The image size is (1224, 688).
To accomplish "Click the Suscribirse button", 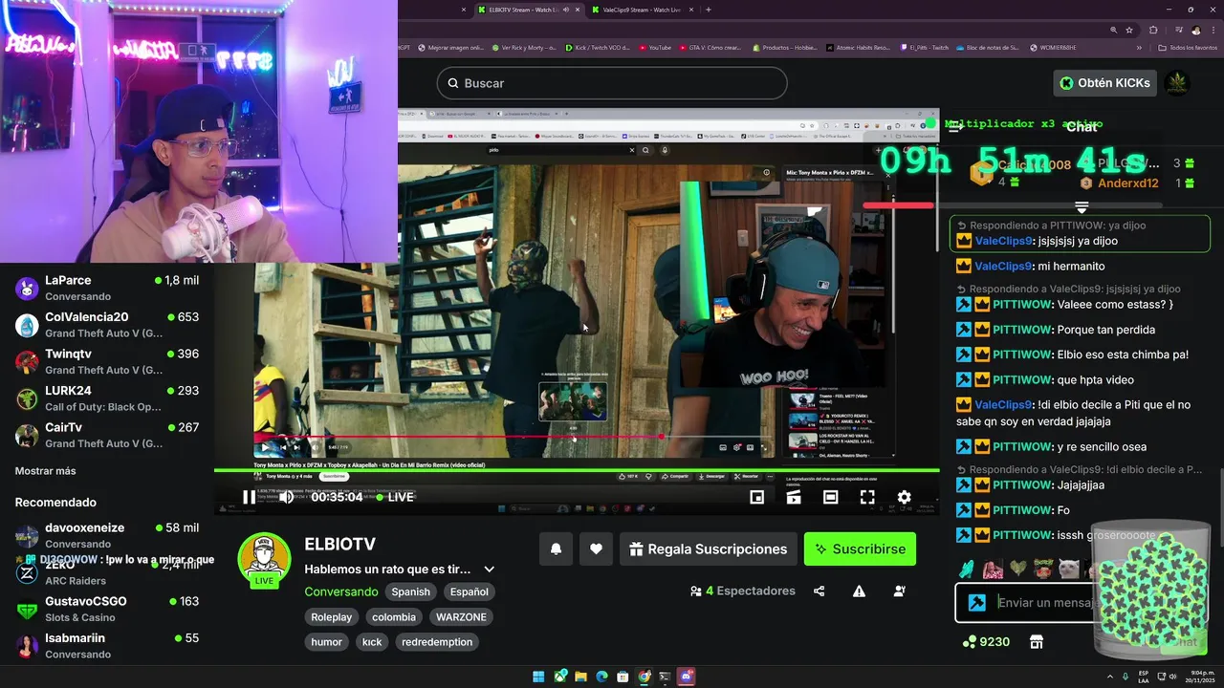I will [x=860, y=548].
